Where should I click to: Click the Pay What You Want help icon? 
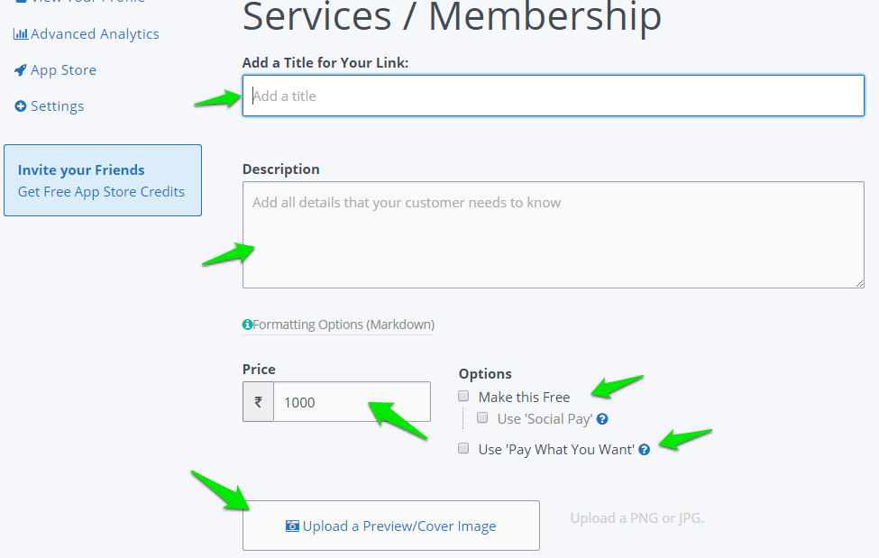(644, 449)
